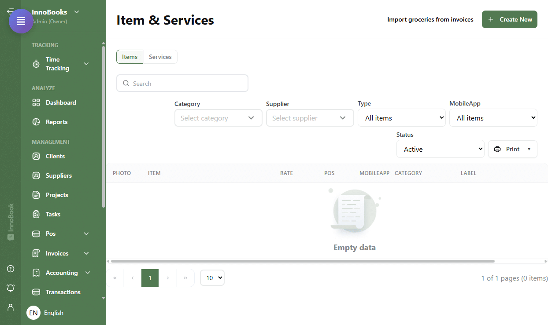Go to last page arrow
Image resolution: width=548 pixels, height=325 pixels.
[x=185, y=278]
